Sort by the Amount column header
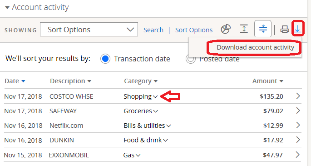 [x=267, y=81]
